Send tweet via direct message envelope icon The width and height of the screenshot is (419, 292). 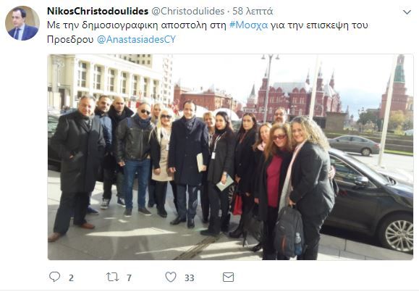228,278
